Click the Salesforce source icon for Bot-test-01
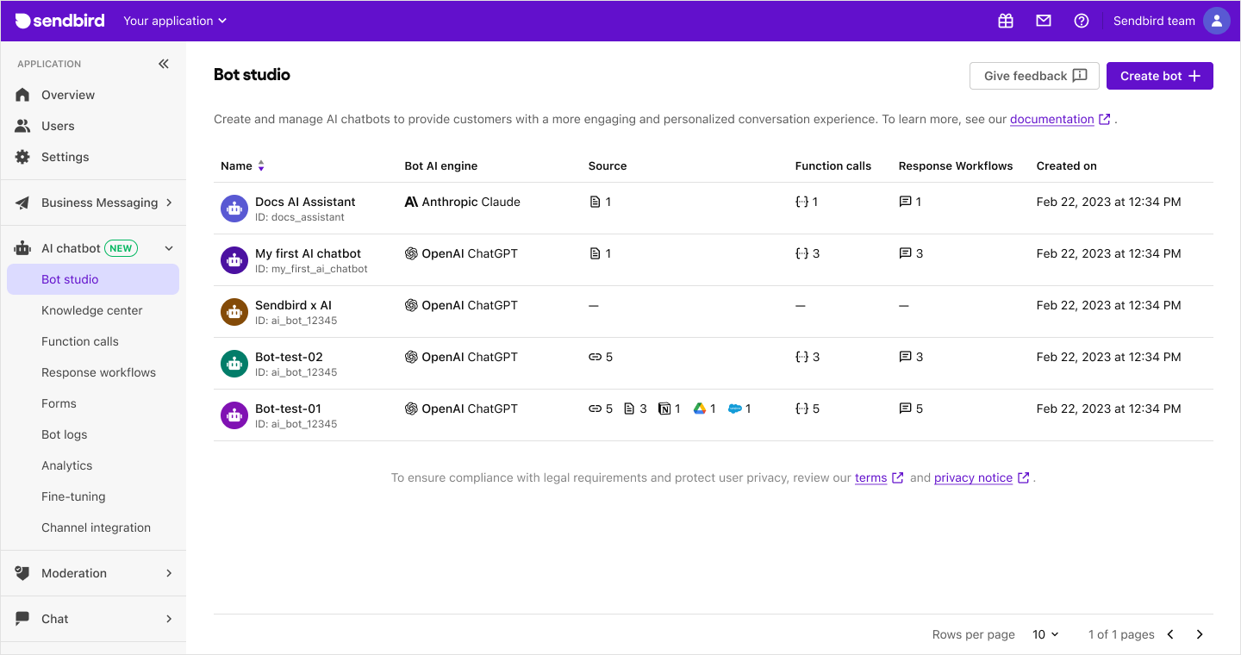This screenshot has width=1241, height=655. click(735, 409)
